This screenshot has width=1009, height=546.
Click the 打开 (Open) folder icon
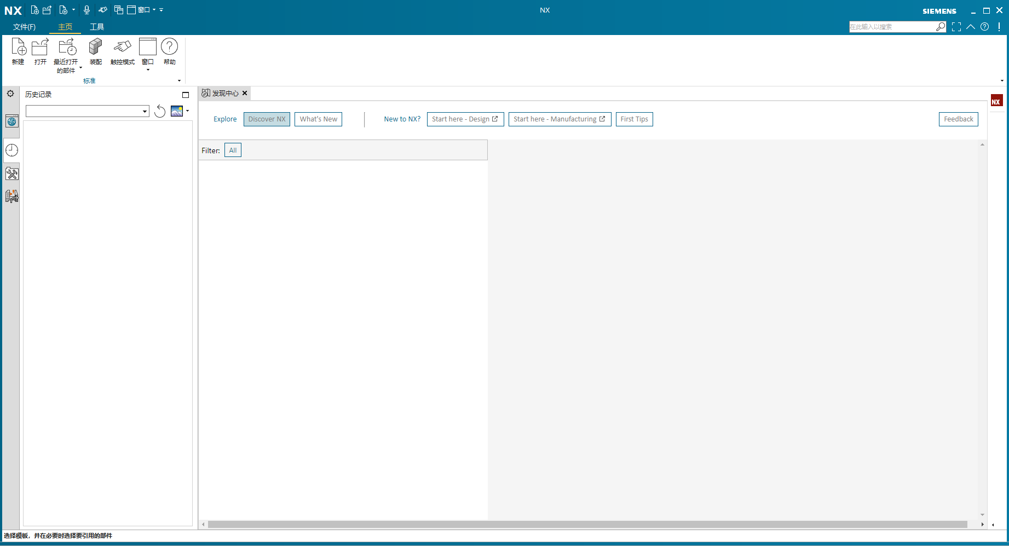click(x=40, y=48)
